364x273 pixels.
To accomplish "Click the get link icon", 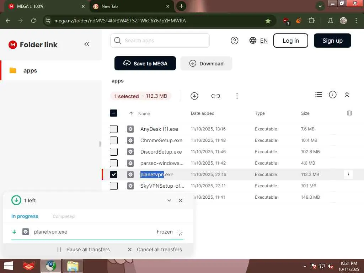I will click(215, 96).
